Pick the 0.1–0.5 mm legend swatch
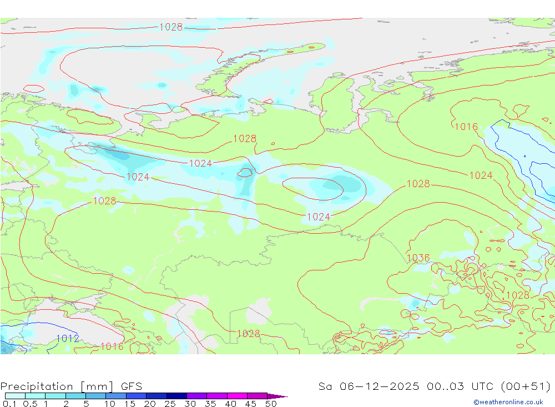The image size is (555, 407). [x=15, y=396]
